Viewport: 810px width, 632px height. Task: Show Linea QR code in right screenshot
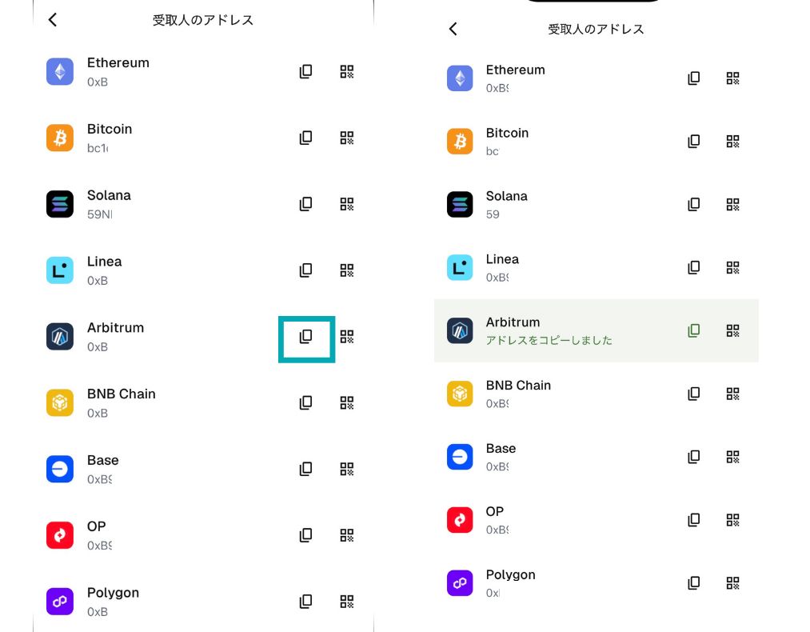coord(732,267)
